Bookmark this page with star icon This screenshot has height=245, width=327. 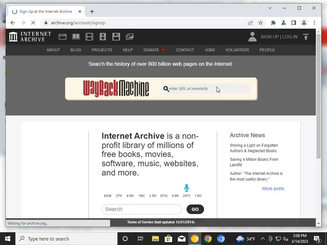(x=261, y=23)
